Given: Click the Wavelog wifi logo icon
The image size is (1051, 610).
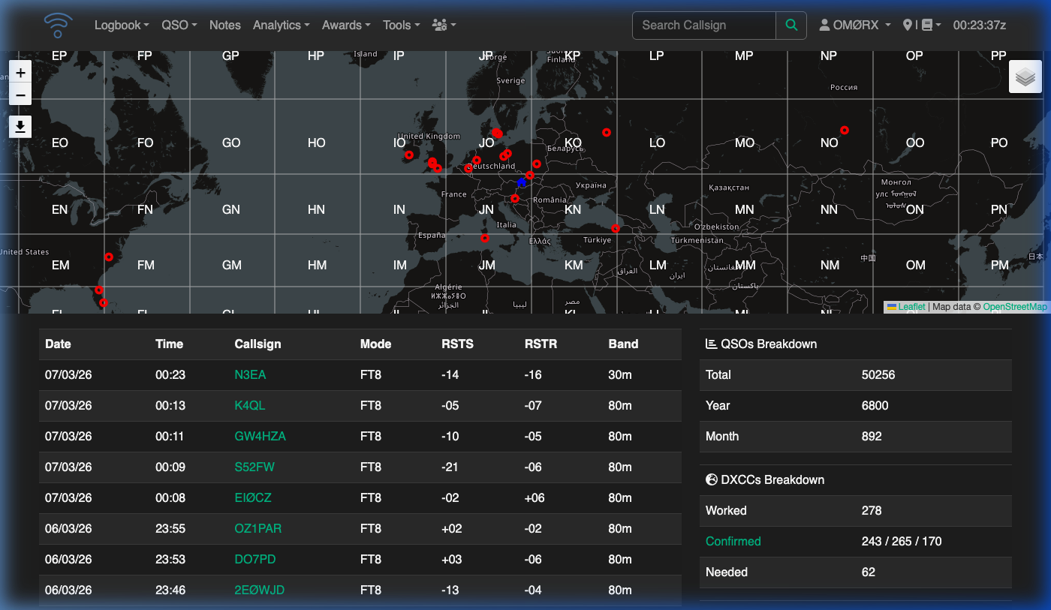Looking at the screenshot, I should 58,25.
